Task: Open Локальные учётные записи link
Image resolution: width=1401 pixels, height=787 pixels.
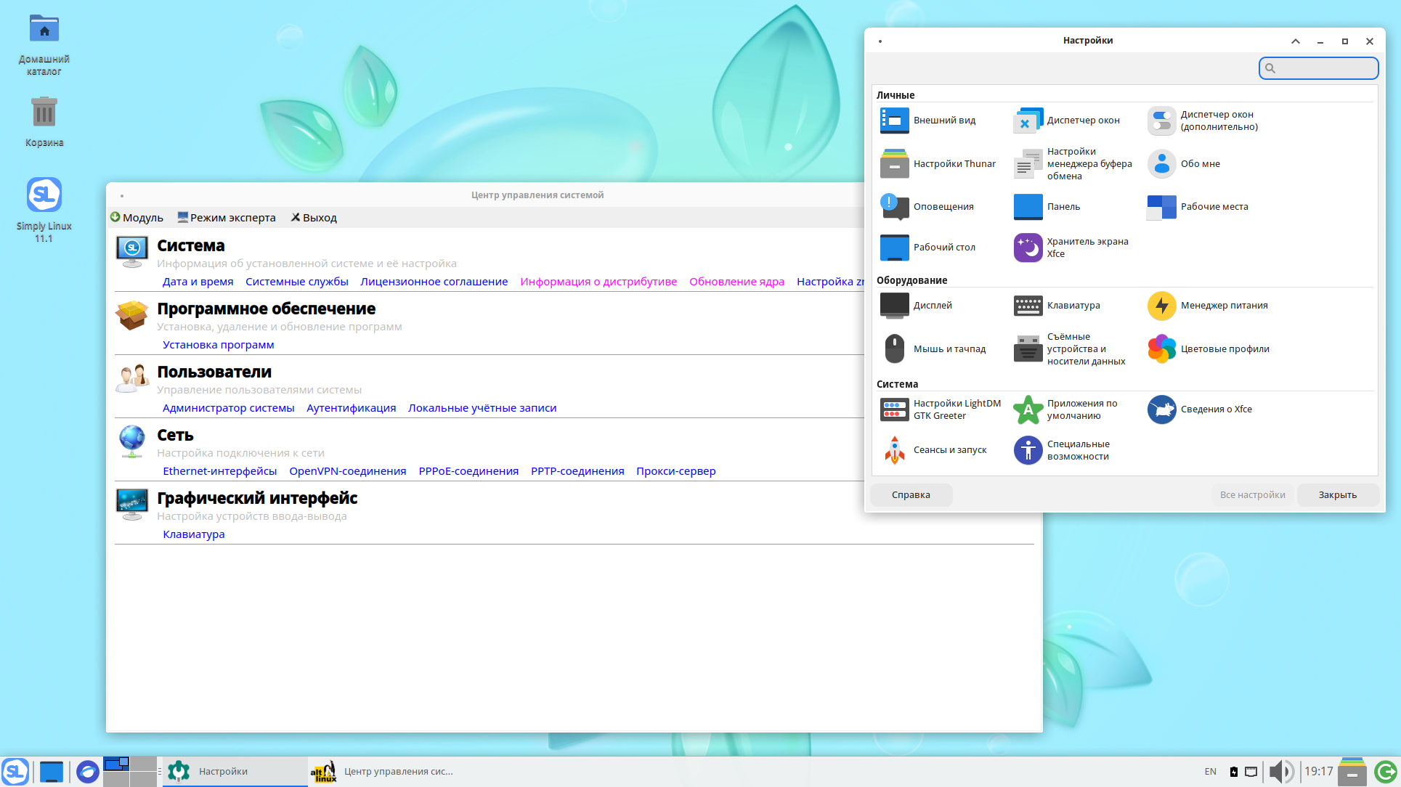Action: pos(482,408)
